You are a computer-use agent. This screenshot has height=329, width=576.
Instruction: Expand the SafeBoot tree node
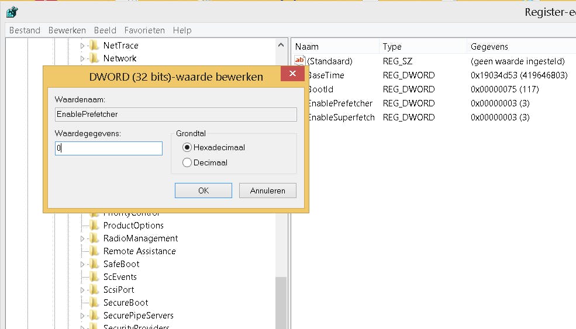pyautogui.click(x=82, y=264)
